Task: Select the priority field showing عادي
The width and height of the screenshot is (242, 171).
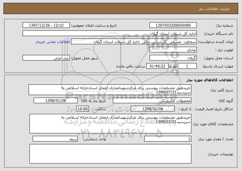Action: (173, 50)
